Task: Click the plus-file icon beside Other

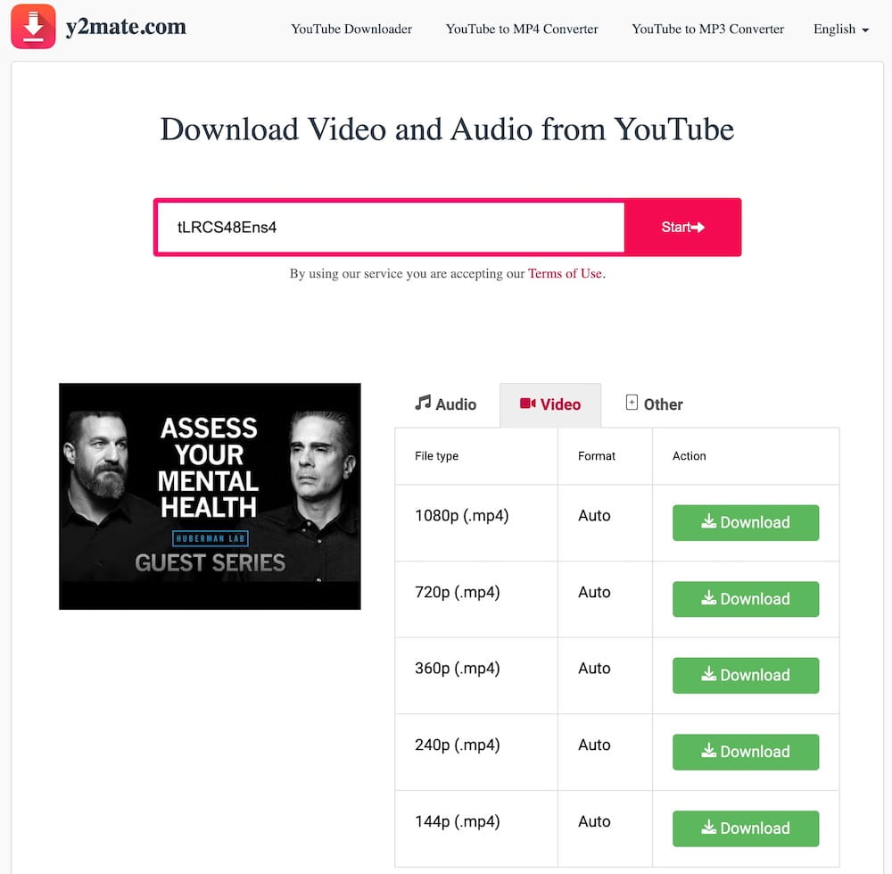Action: [x=632, y=403]
